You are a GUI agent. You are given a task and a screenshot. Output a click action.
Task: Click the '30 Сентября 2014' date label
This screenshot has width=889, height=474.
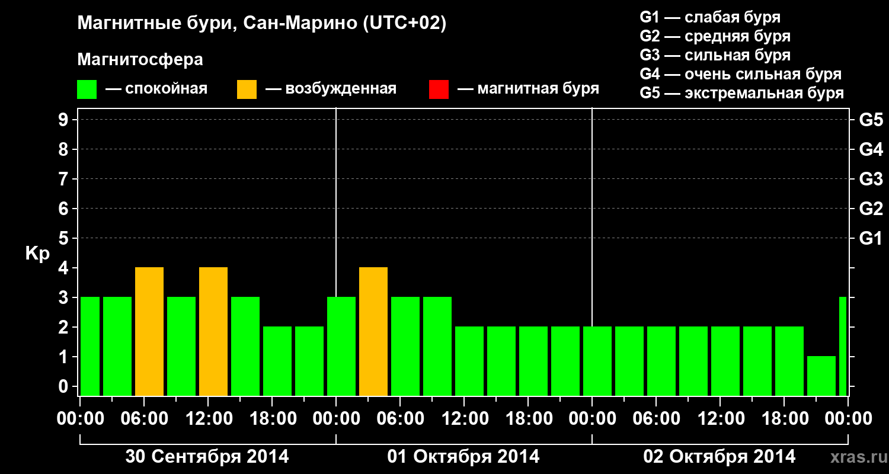(207, 457)
